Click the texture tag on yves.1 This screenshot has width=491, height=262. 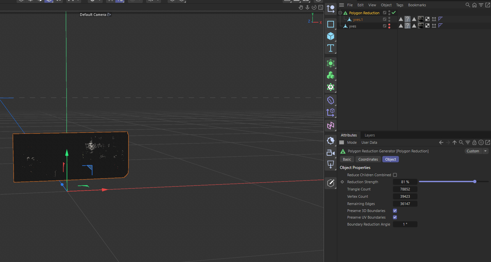(x=421, y=19)
